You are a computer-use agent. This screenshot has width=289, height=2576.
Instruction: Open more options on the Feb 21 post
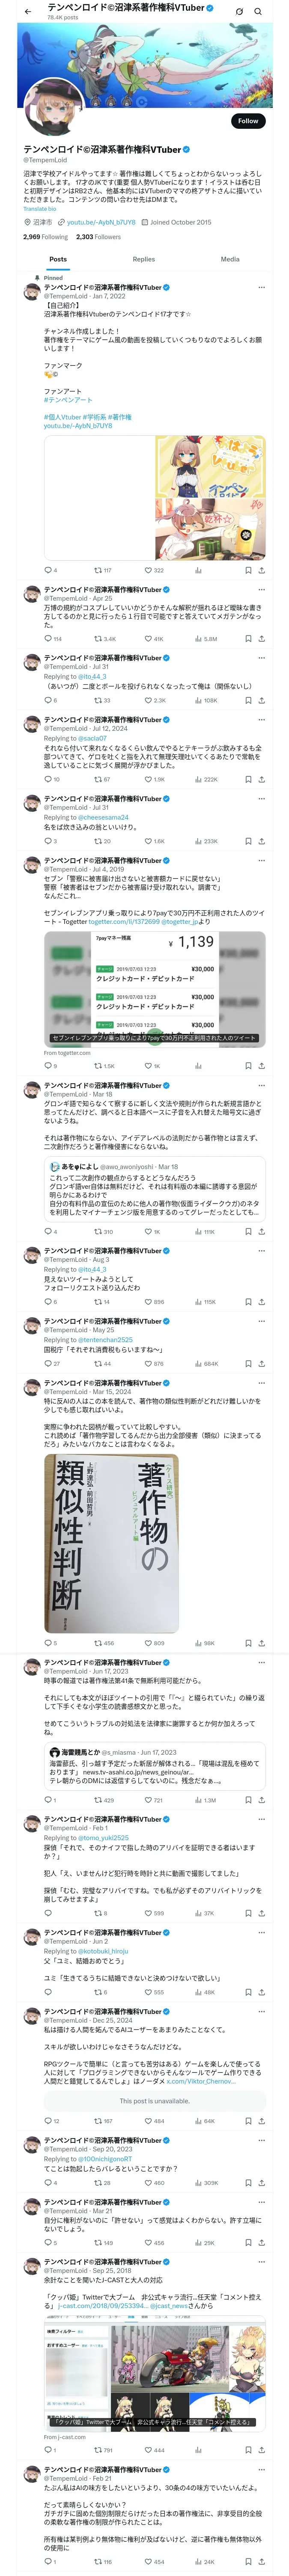261,2469
